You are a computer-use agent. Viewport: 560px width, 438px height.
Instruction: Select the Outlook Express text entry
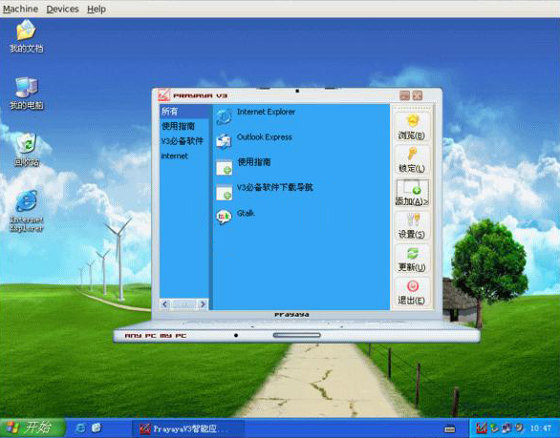coord(265,137)
